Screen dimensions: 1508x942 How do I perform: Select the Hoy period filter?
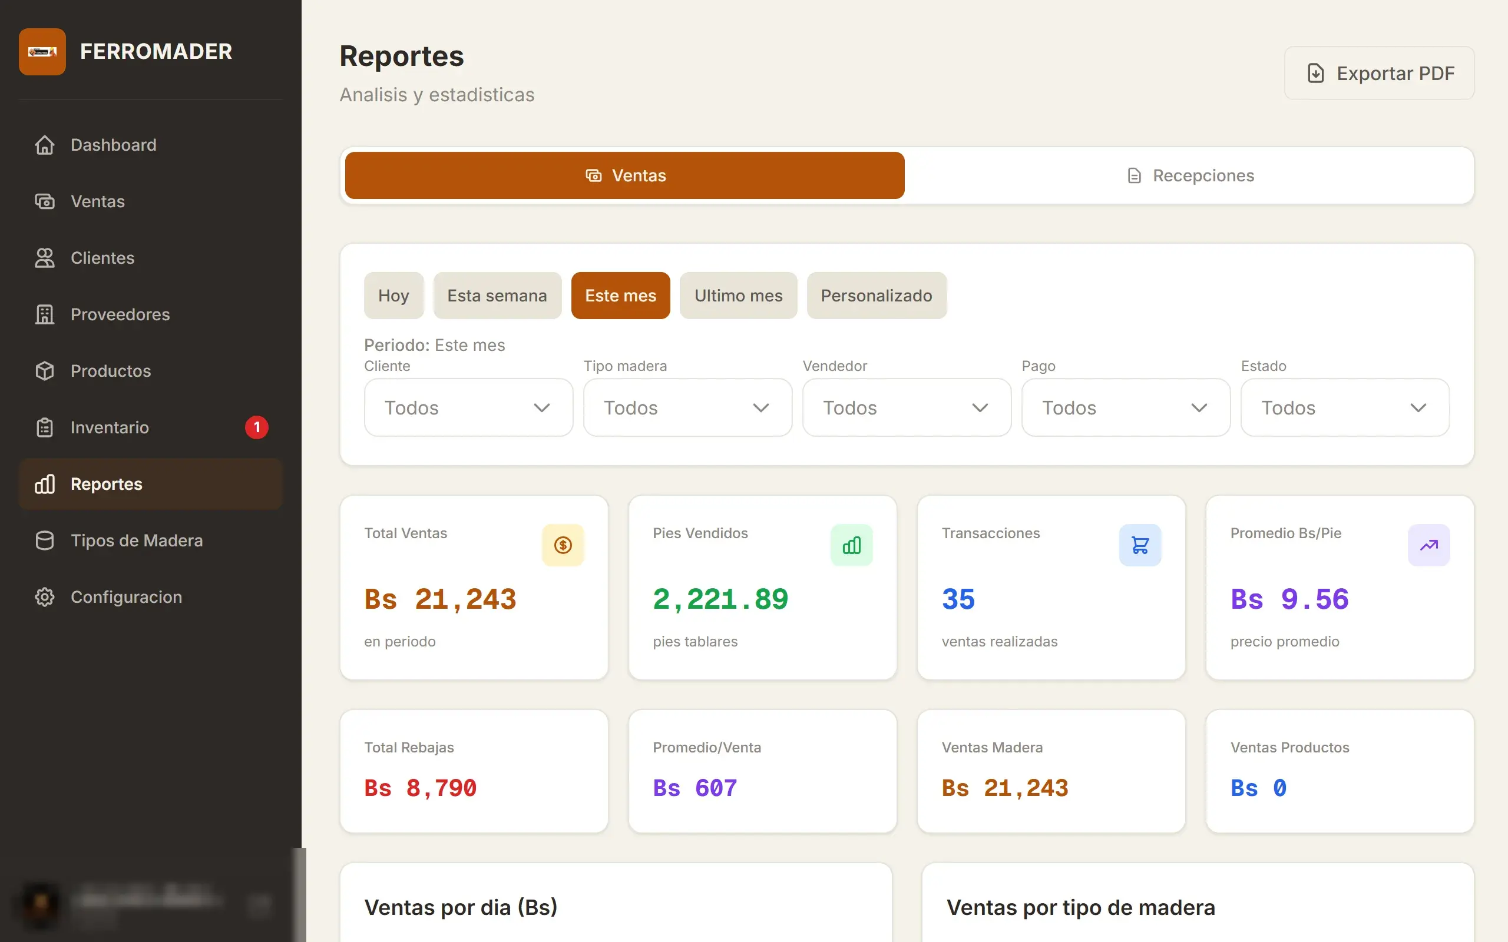tap(394, 296)
